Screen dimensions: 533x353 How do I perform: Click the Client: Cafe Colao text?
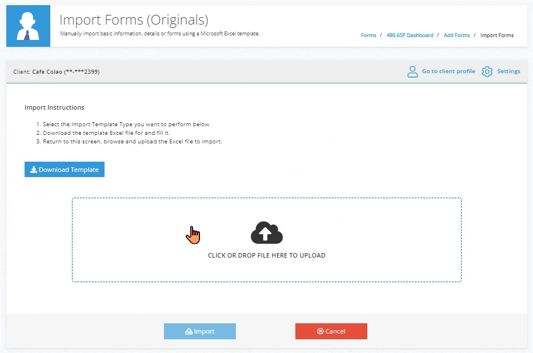click(x=57, y=72)
